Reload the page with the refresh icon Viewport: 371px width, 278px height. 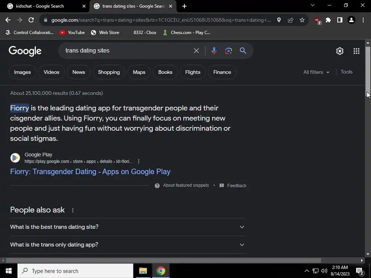31,20
